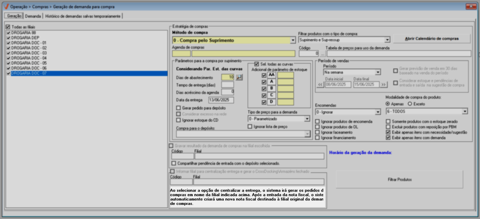Image resolution: width=480 pixels, height=219 pixels.
Task: Uncheck curve AA checkbox
Action: click(264, 75)
